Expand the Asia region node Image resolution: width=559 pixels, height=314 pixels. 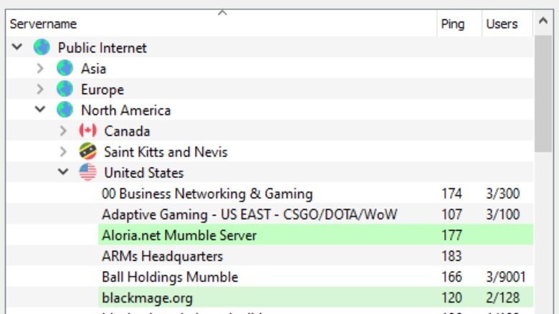[40, 68]
